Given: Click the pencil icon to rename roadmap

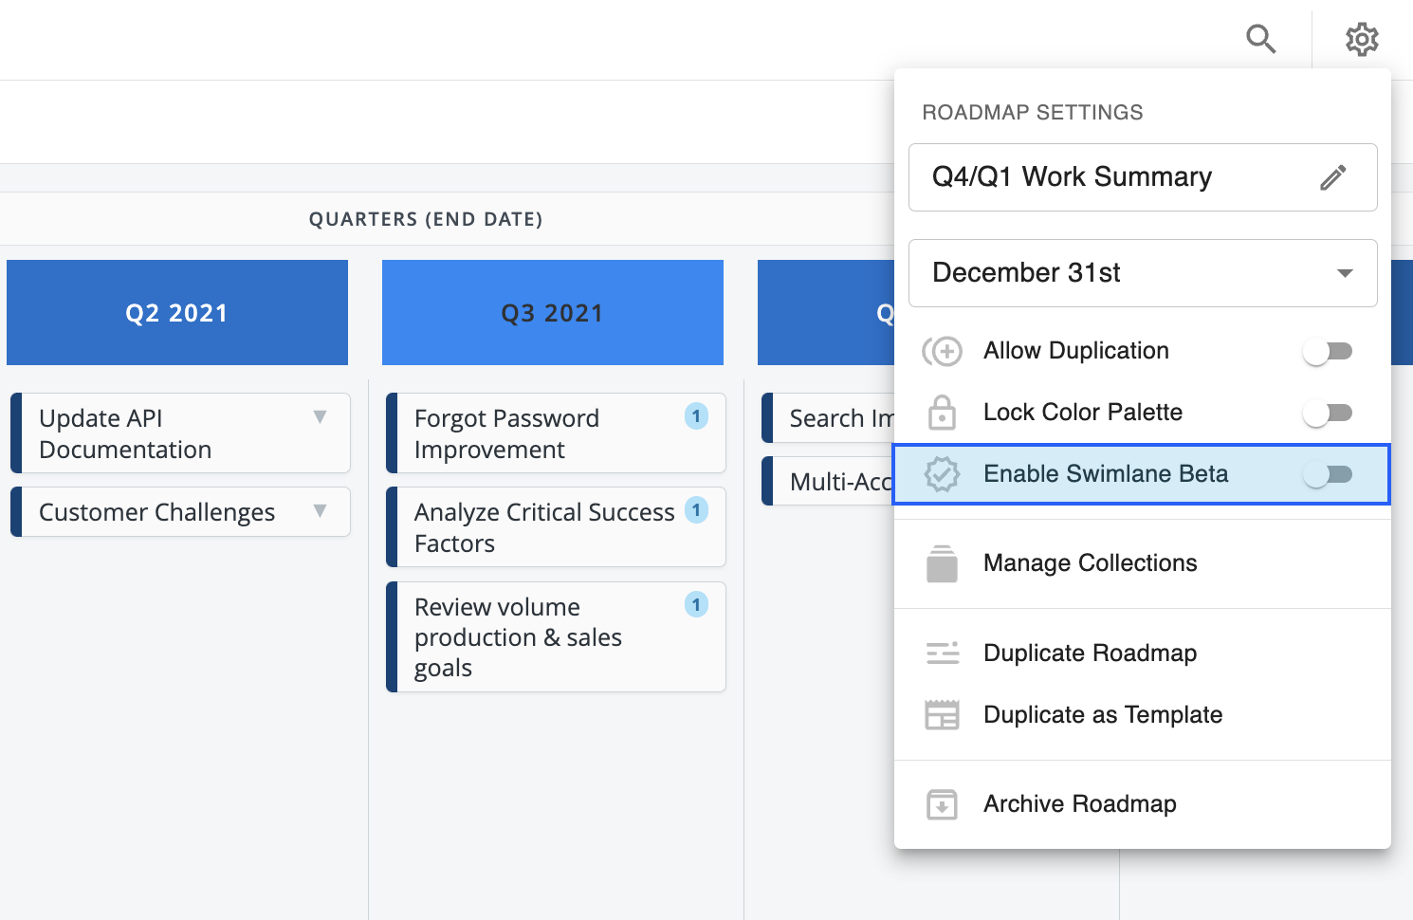Looking at the screenshot, I should pyautogui.click(x=1332, y=177).
